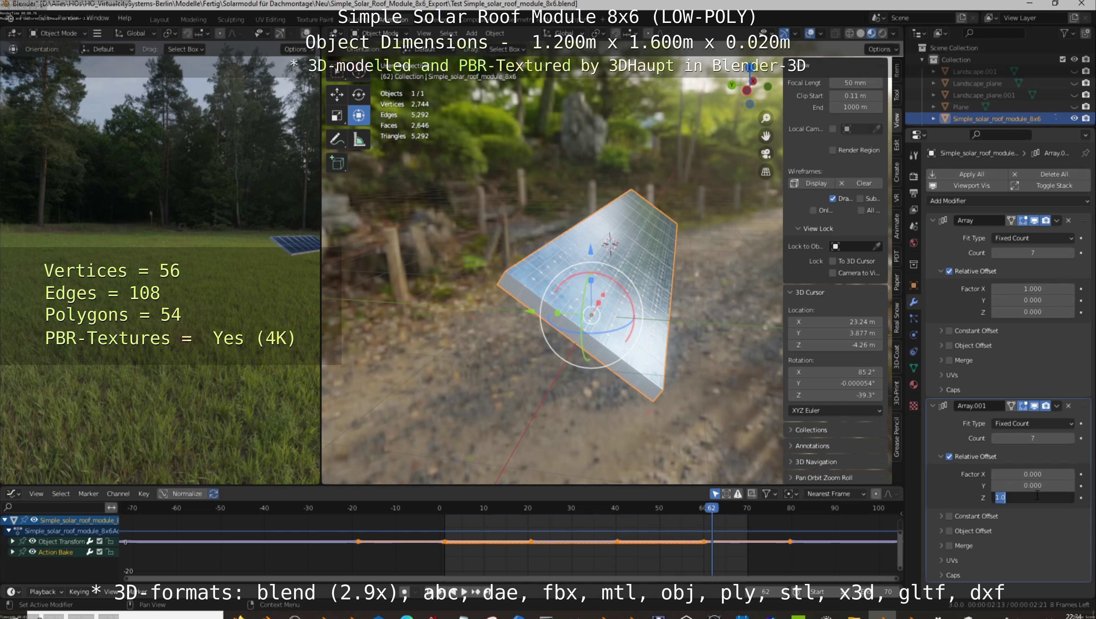Select the Move tool in viewport toolbar
Viewport: 1096px width, 619px height.
click(337, 95)
